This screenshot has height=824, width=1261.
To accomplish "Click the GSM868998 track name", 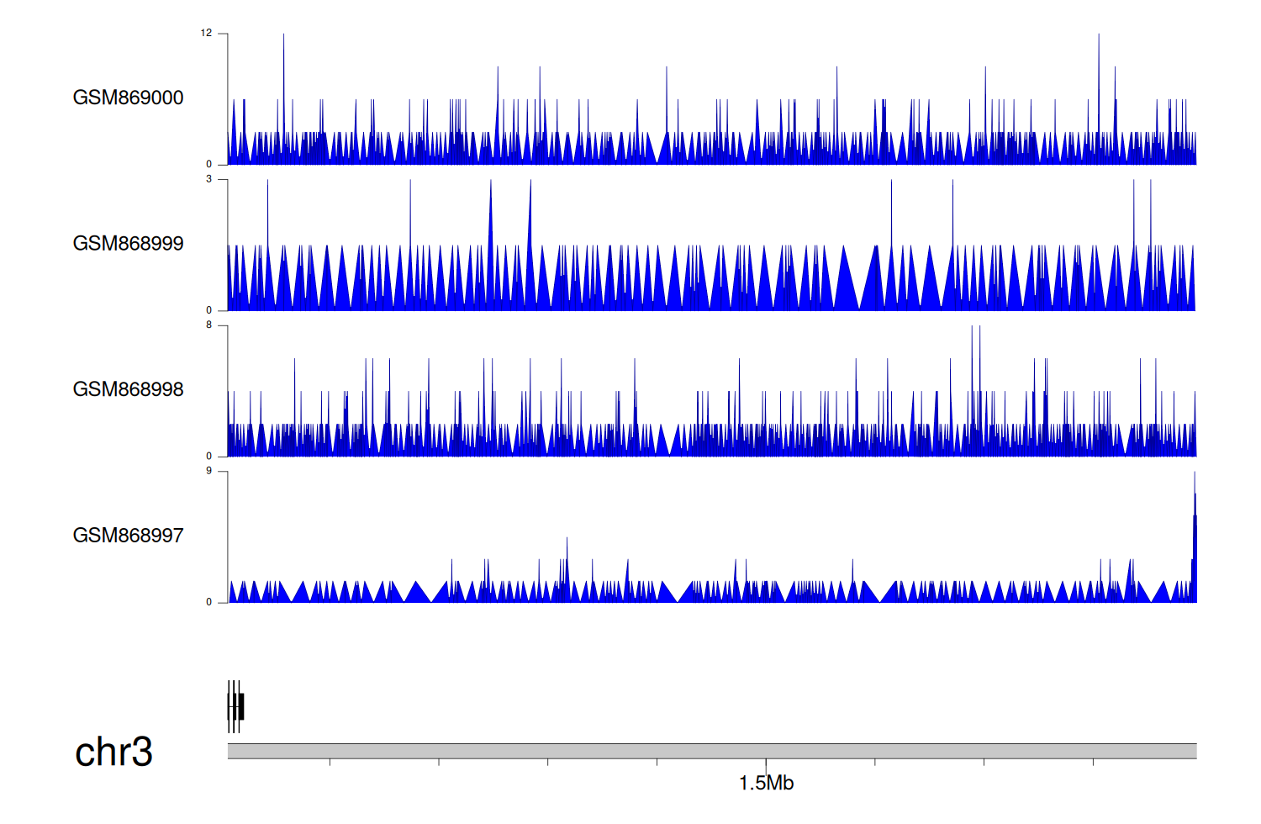I will tap(128, 389).
